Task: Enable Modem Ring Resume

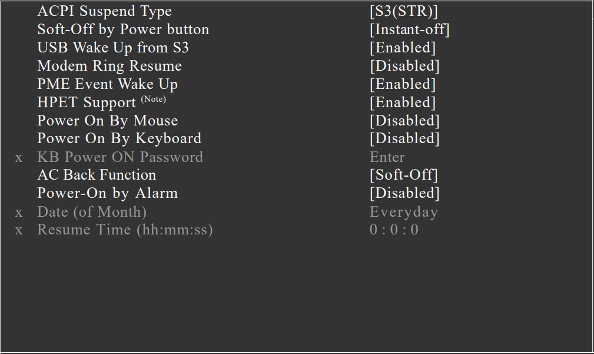Action: click(x=109, y=66)
